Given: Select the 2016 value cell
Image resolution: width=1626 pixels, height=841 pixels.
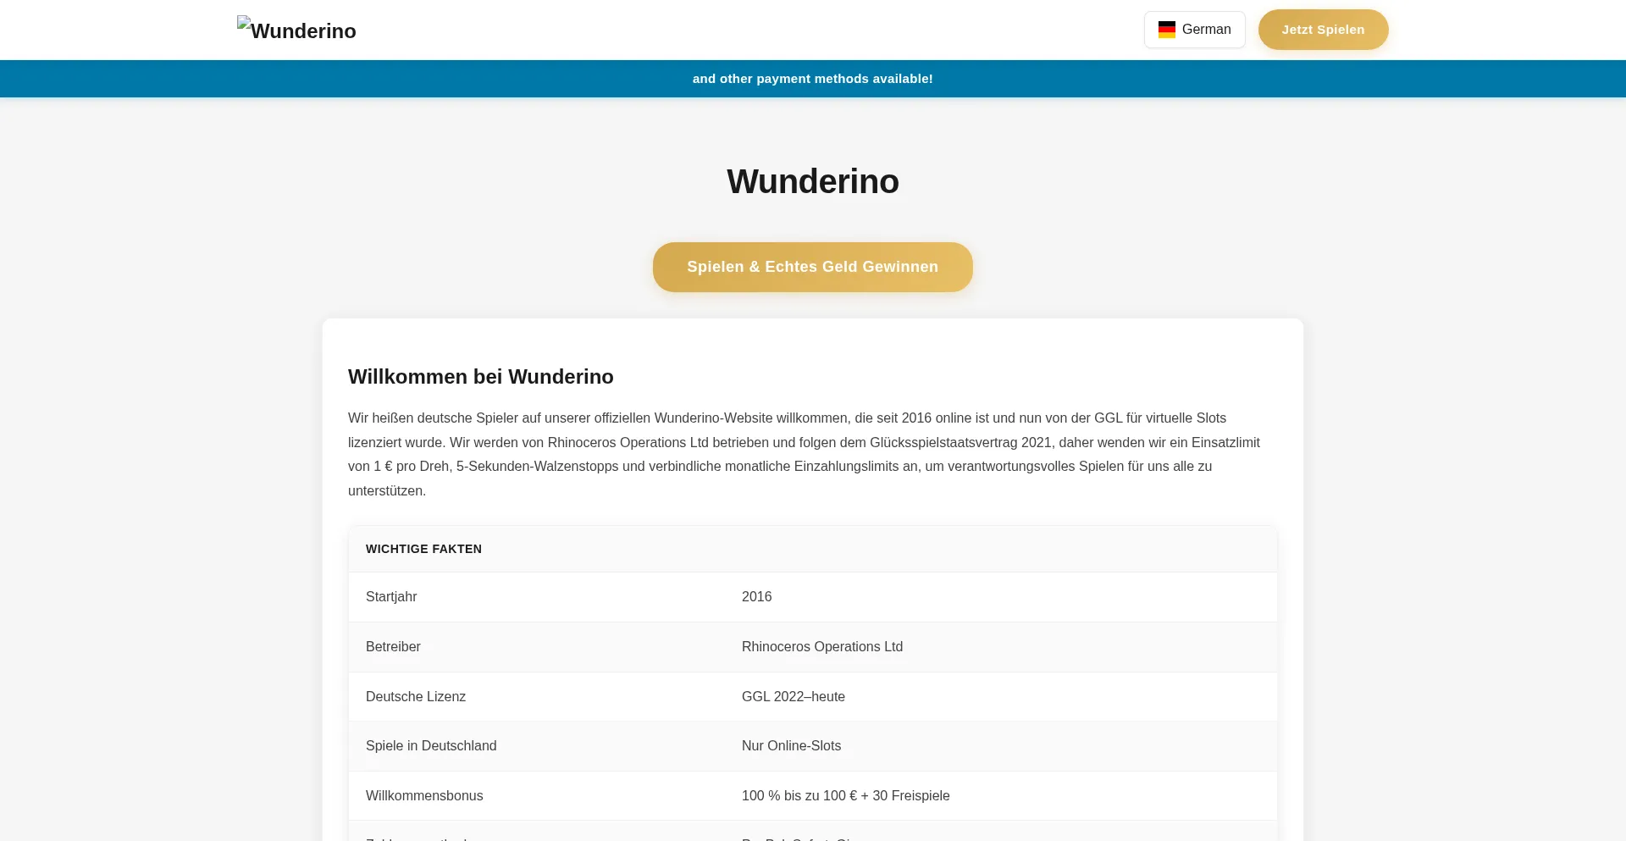Looking at the screenshot, I should click(x=1001, y=597).
